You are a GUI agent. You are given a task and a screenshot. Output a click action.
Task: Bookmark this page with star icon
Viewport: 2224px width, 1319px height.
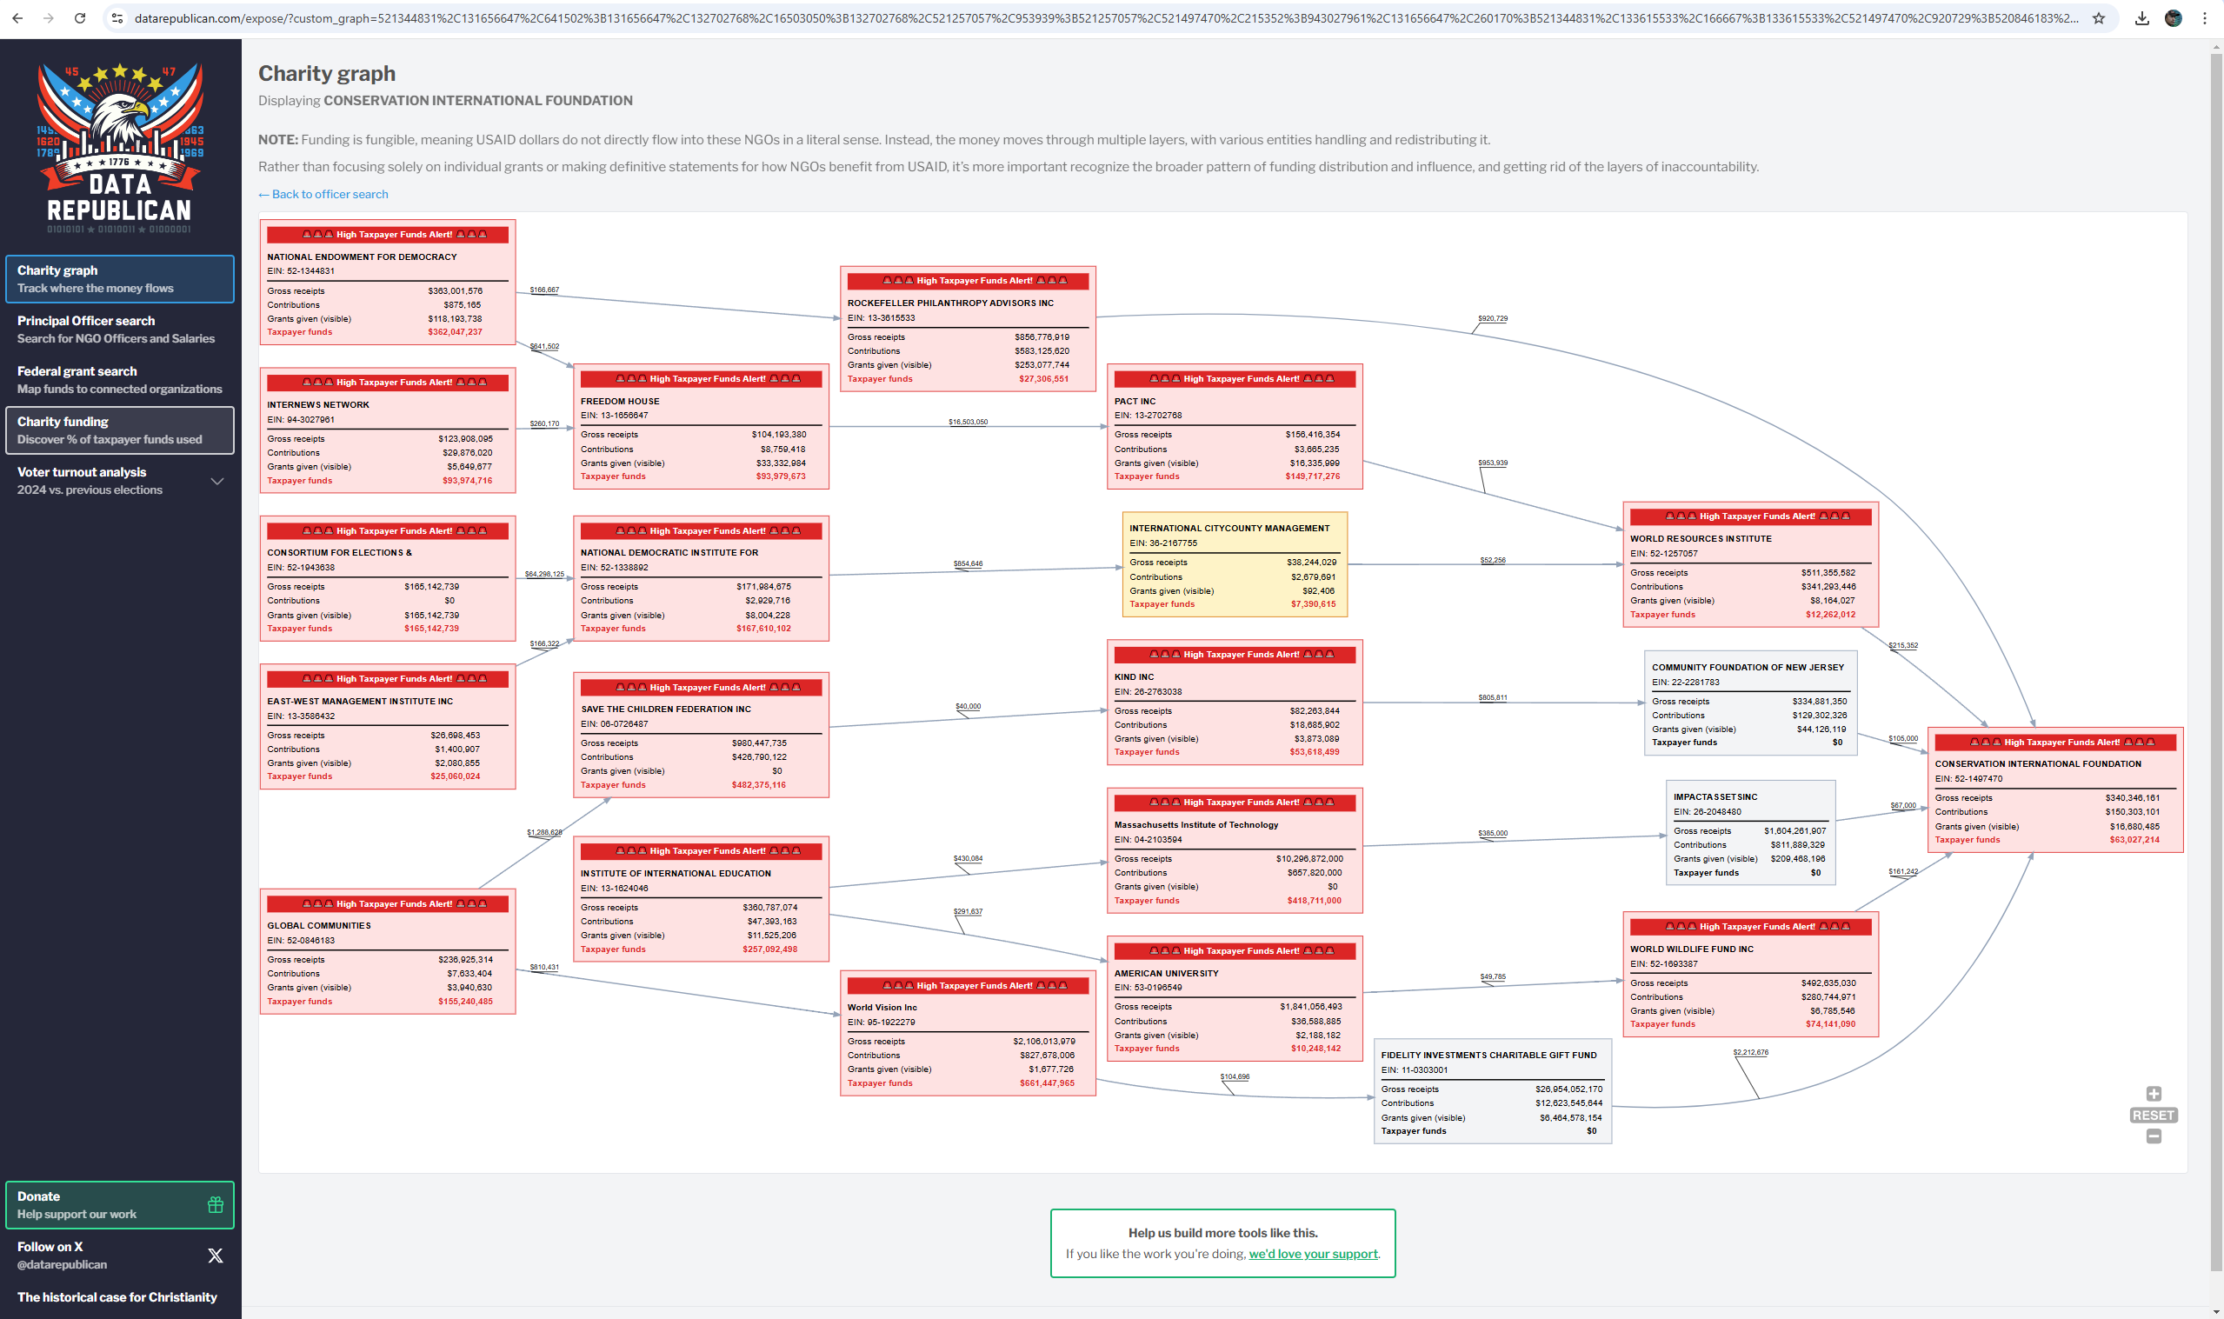[2099, 17]
